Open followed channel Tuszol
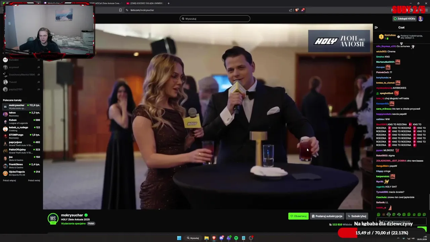This screenshot has width=430, height=242. tap(21, 82)
